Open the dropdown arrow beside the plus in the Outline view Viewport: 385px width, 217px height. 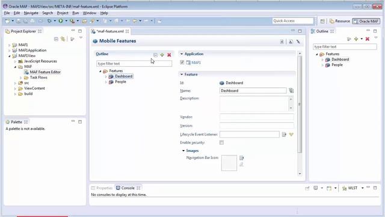tap(362, 39)
